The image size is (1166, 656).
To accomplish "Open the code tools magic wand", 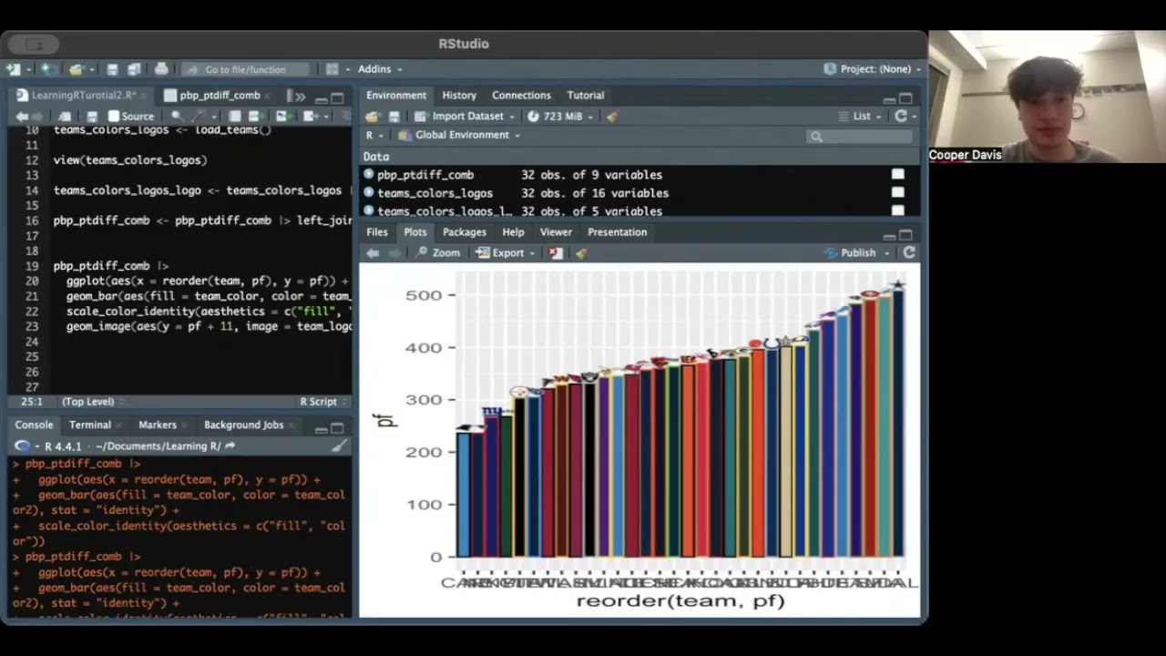I will pyautogui.click(x=199, y=117).
